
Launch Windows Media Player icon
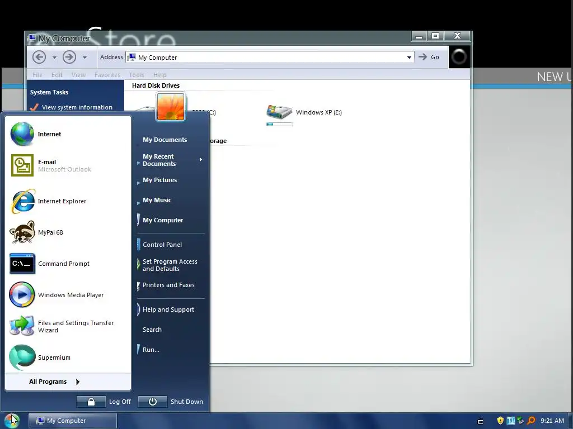click(x=22, y=294)
